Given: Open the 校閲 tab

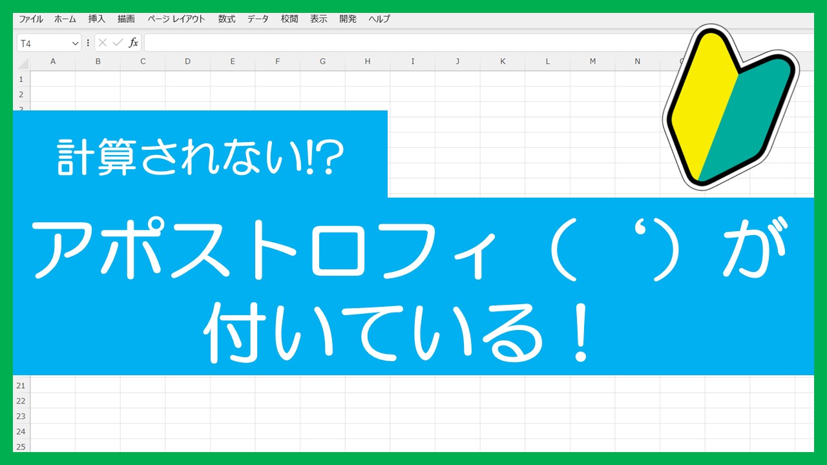Looking at the screenshot, I should tap(289, 19).
